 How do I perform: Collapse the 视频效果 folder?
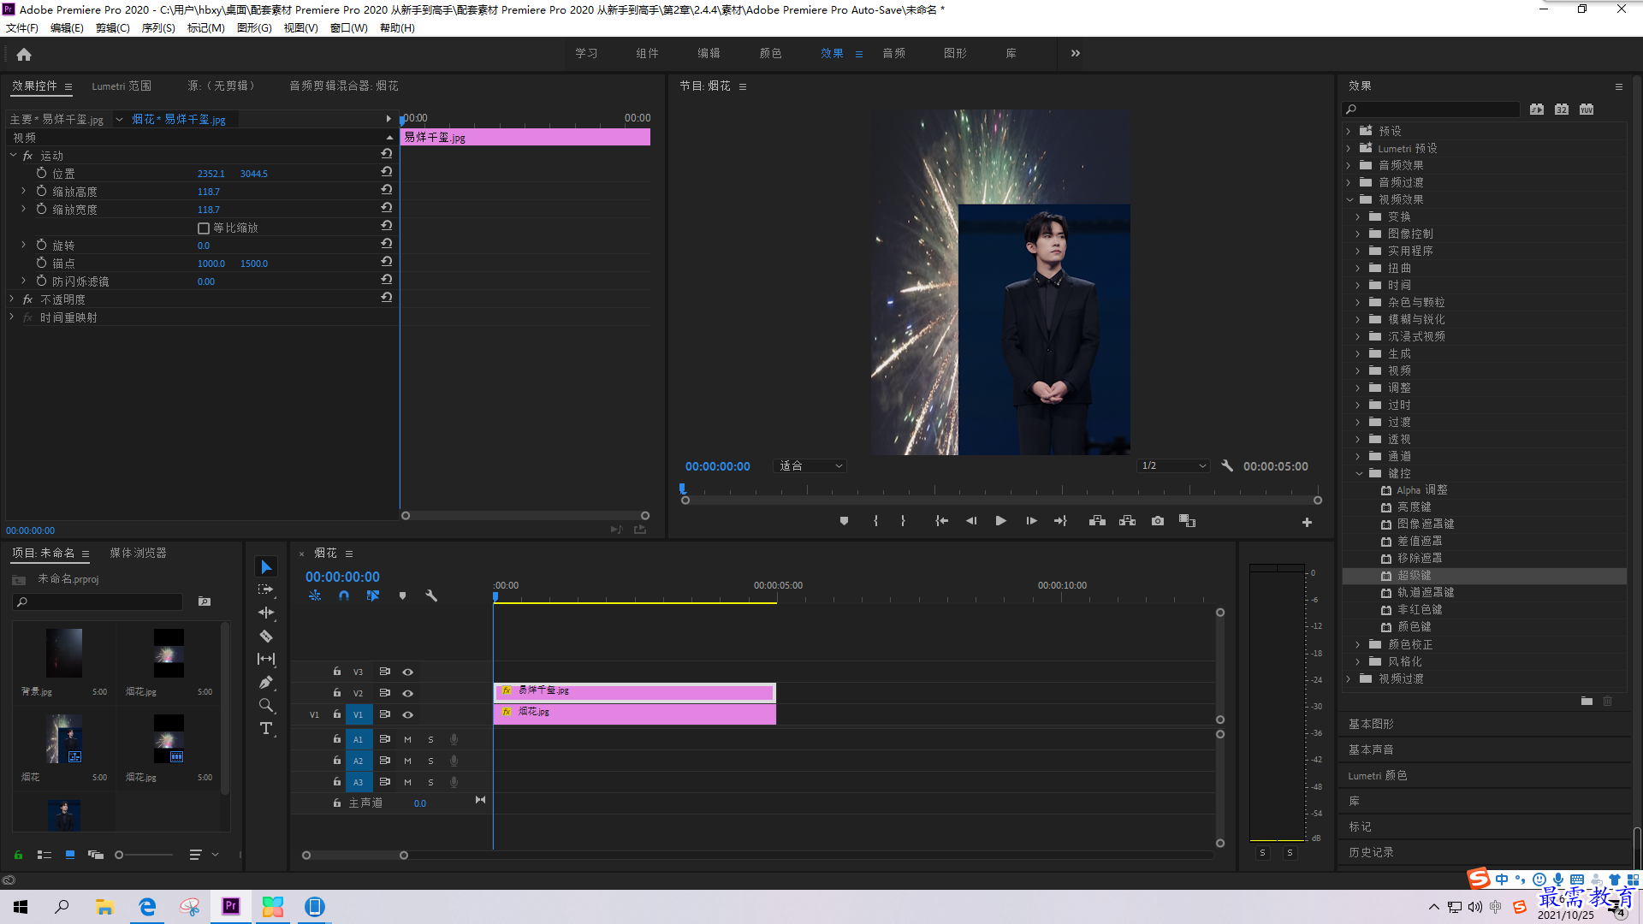click(1350, 199)
